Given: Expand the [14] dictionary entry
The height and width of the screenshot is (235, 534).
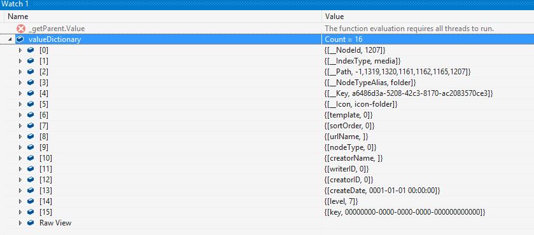Looking at the screenshot, I should coord(20,201).
